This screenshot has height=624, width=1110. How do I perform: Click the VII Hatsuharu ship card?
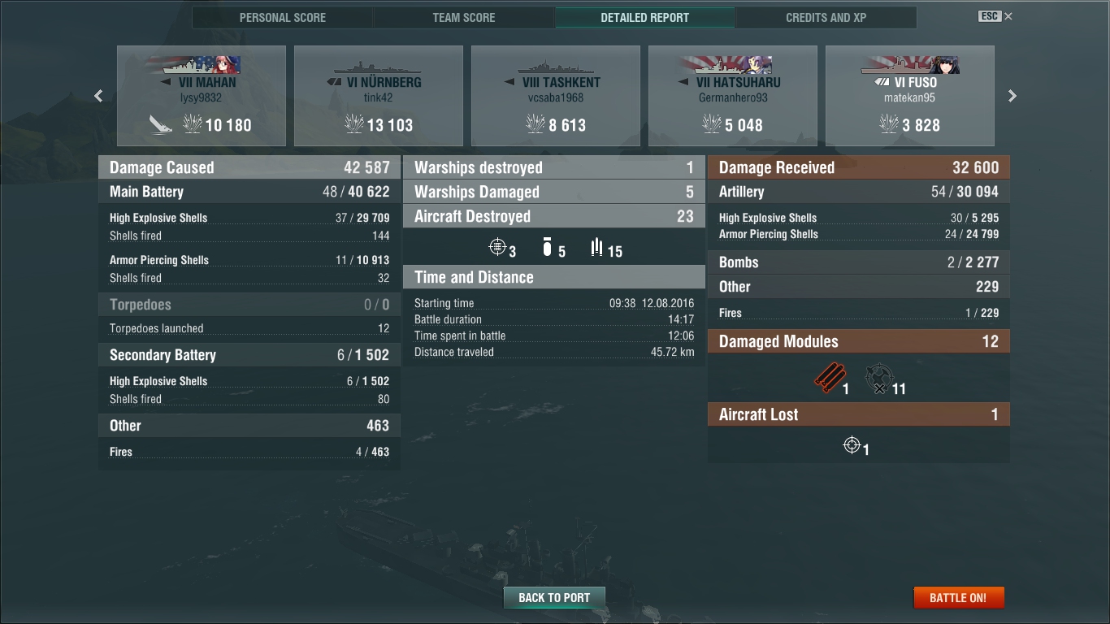733,96
